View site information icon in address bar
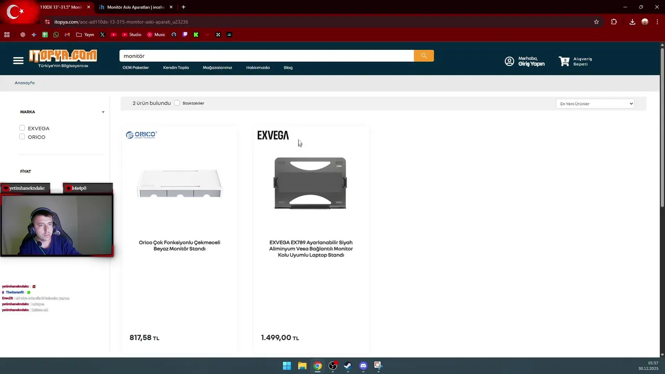Screen dimensions: 665x374 47,22
